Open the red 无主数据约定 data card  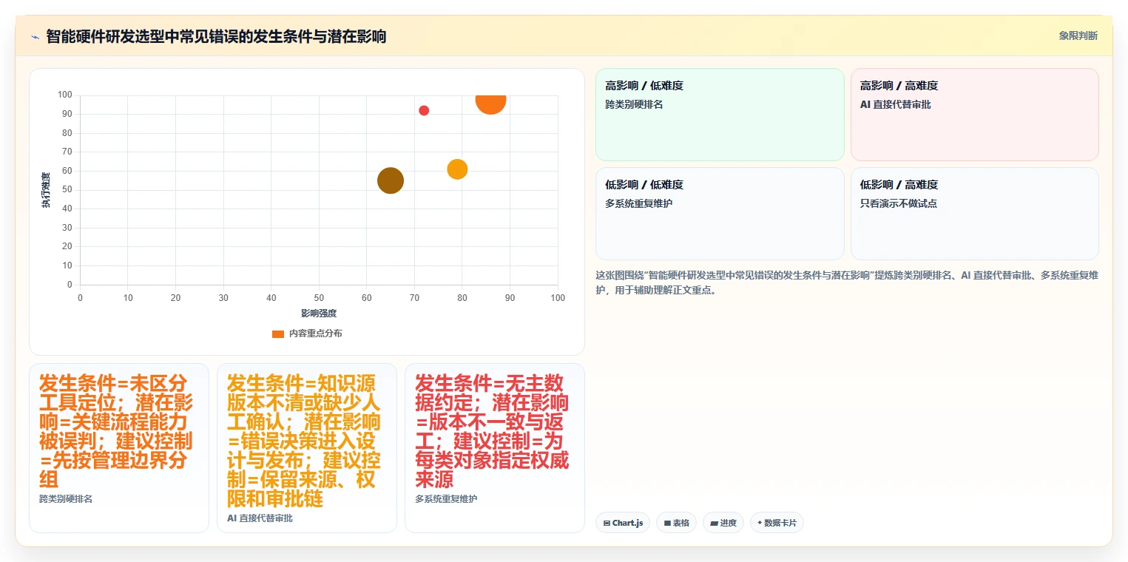tap(495, 448)
